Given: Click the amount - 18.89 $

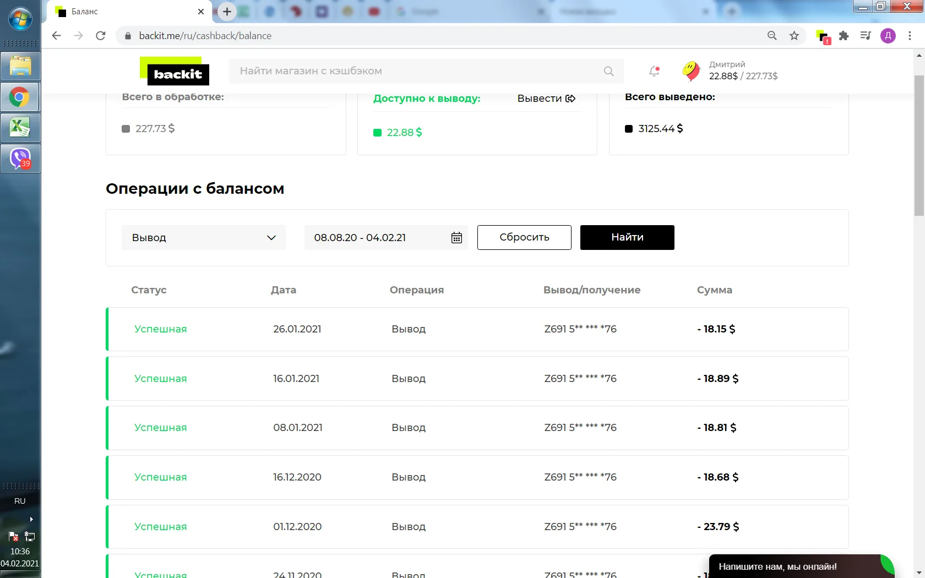Looking at the screenshot, I should click(718, 379).
